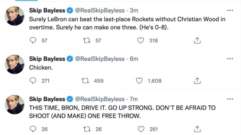Open more options on the "Chicken." tweet
The image size is (241, 135).
click(x=230, y=59)
